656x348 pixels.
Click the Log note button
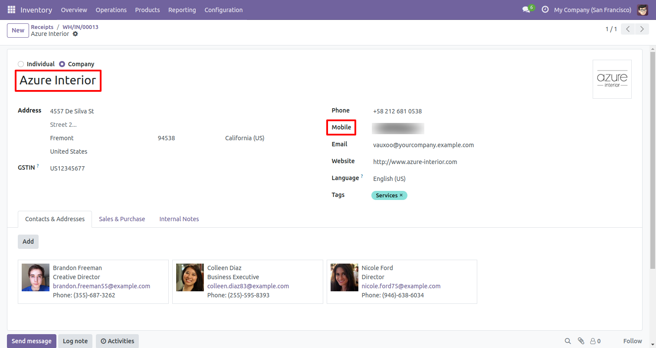click(x=75, y=341)
